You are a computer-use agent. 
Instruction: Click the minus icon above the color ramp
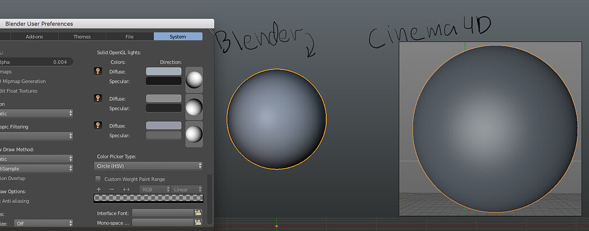coord(111,190)
